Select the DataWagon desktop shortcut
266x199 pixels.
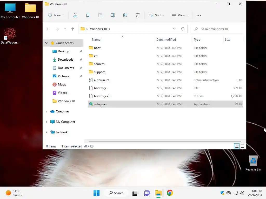10,36
